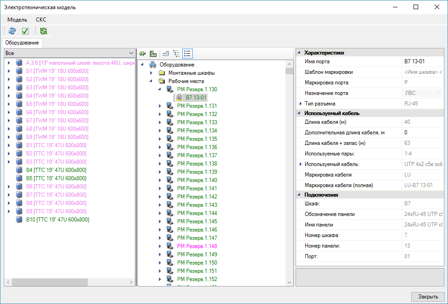Image resolution: width=448 pixels, height=304 pixels.
Task: Click the rack icon of В10 cabinet
Action: click(19, 220)
